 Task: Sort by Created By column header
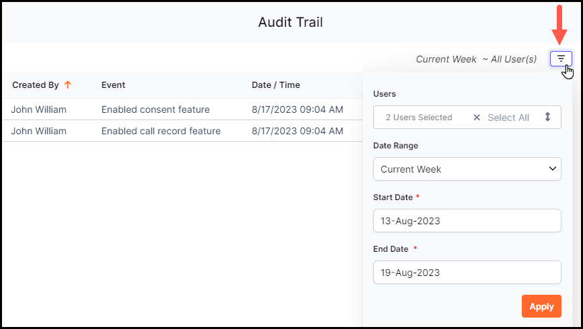[x=36, y=85]
